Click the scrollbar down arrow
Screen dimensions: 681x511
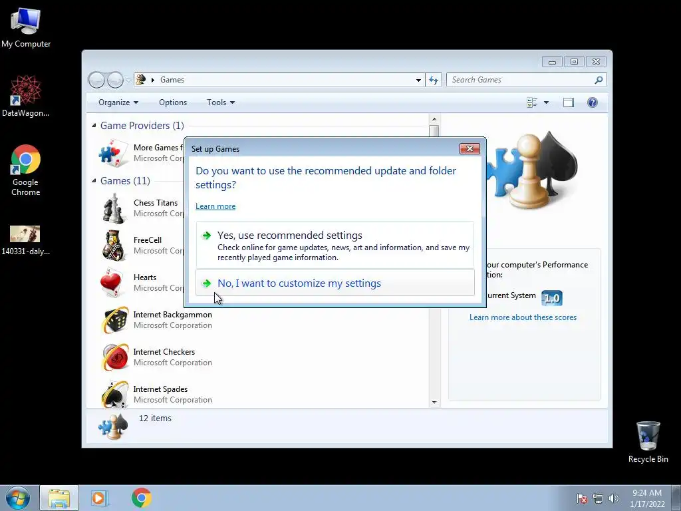pos(434,403)
